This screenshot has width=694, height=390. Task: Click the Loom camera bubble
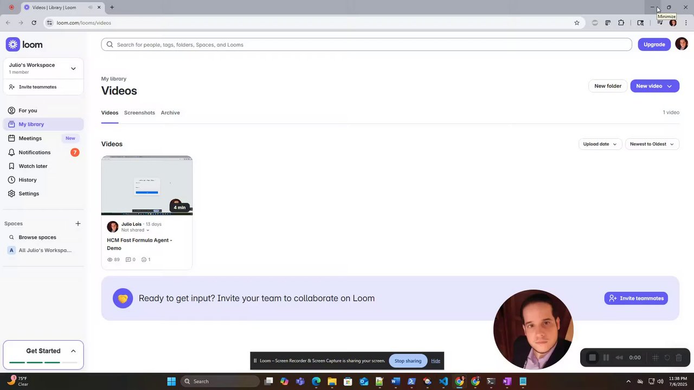(534, 329)
